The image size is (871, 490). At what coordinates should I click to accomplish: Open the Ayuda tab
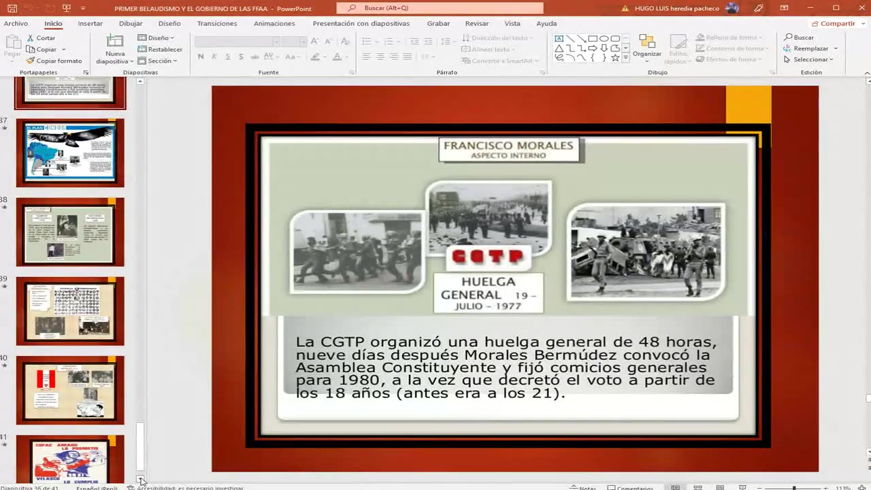[546, 23]
